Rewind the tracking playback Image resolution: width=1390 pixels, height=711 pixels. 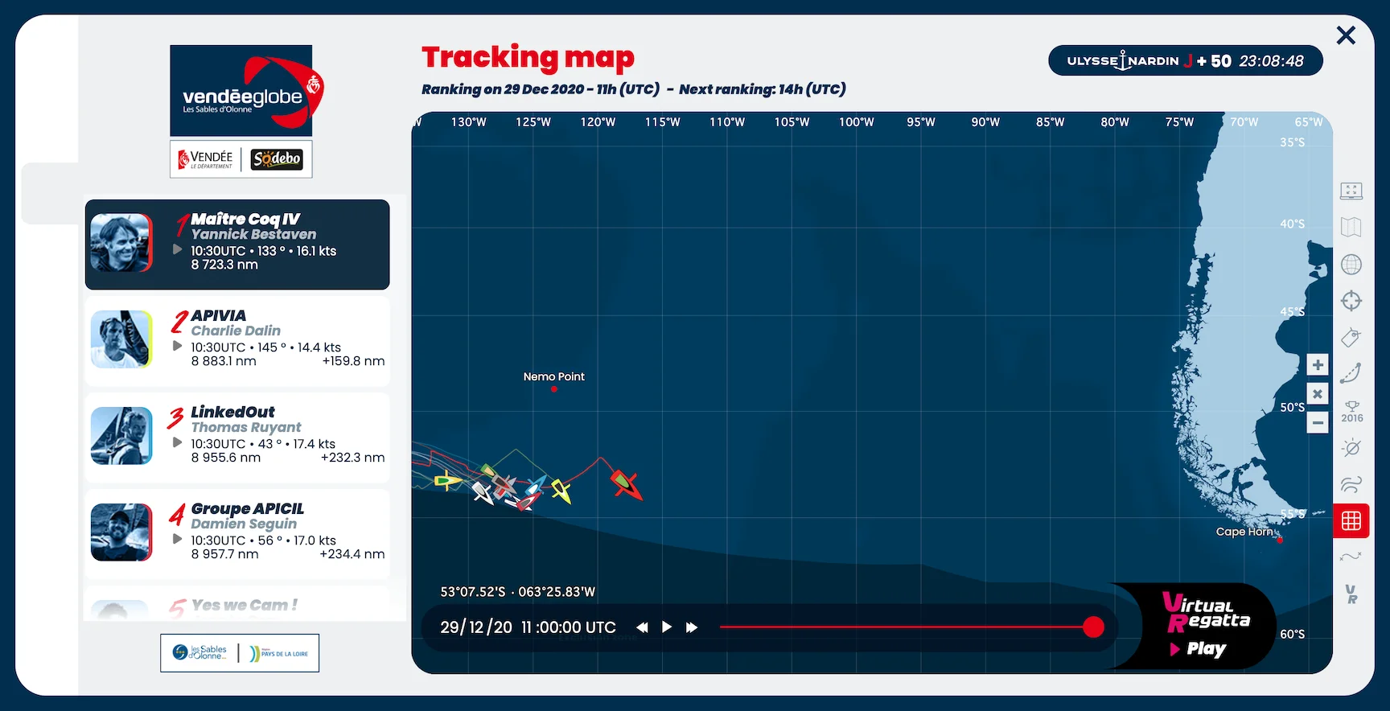point(642,627)
